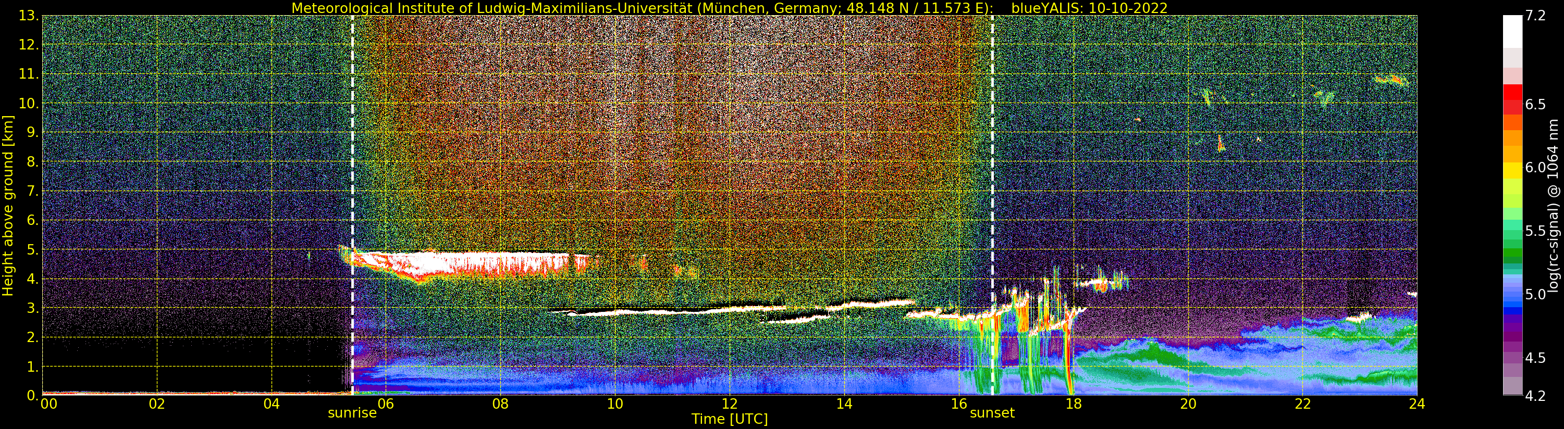The image size is (1564, 429).
Task: Click the 'sunset' label below the axis
Action: pyautogui.click(x=992, y=413)
